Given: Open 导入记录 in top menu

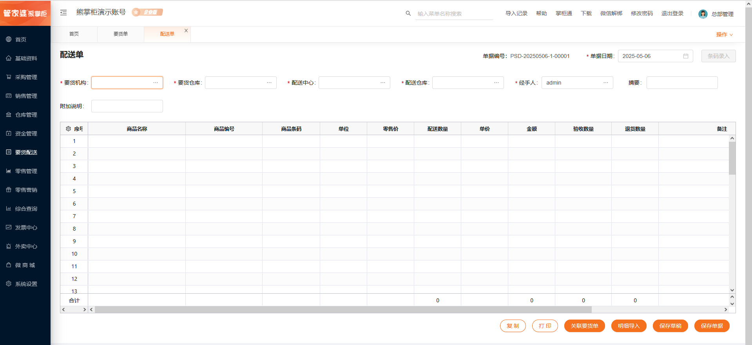Looking at the screenshot, I should click(x=516, y=13).
